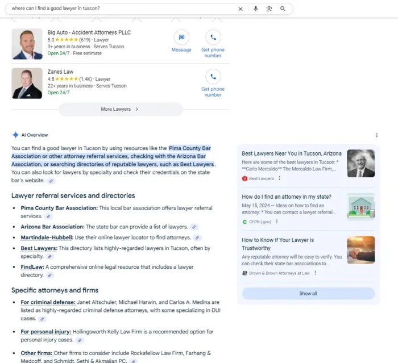Image resolution: width=398 pixels, height=363 pixels.
Task: Click Best Lawyers source favicon
Action: point(244,178)
